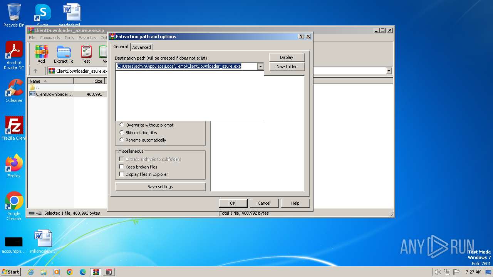Open the Recycle Bin desktop icon

(x=14, y=15)
